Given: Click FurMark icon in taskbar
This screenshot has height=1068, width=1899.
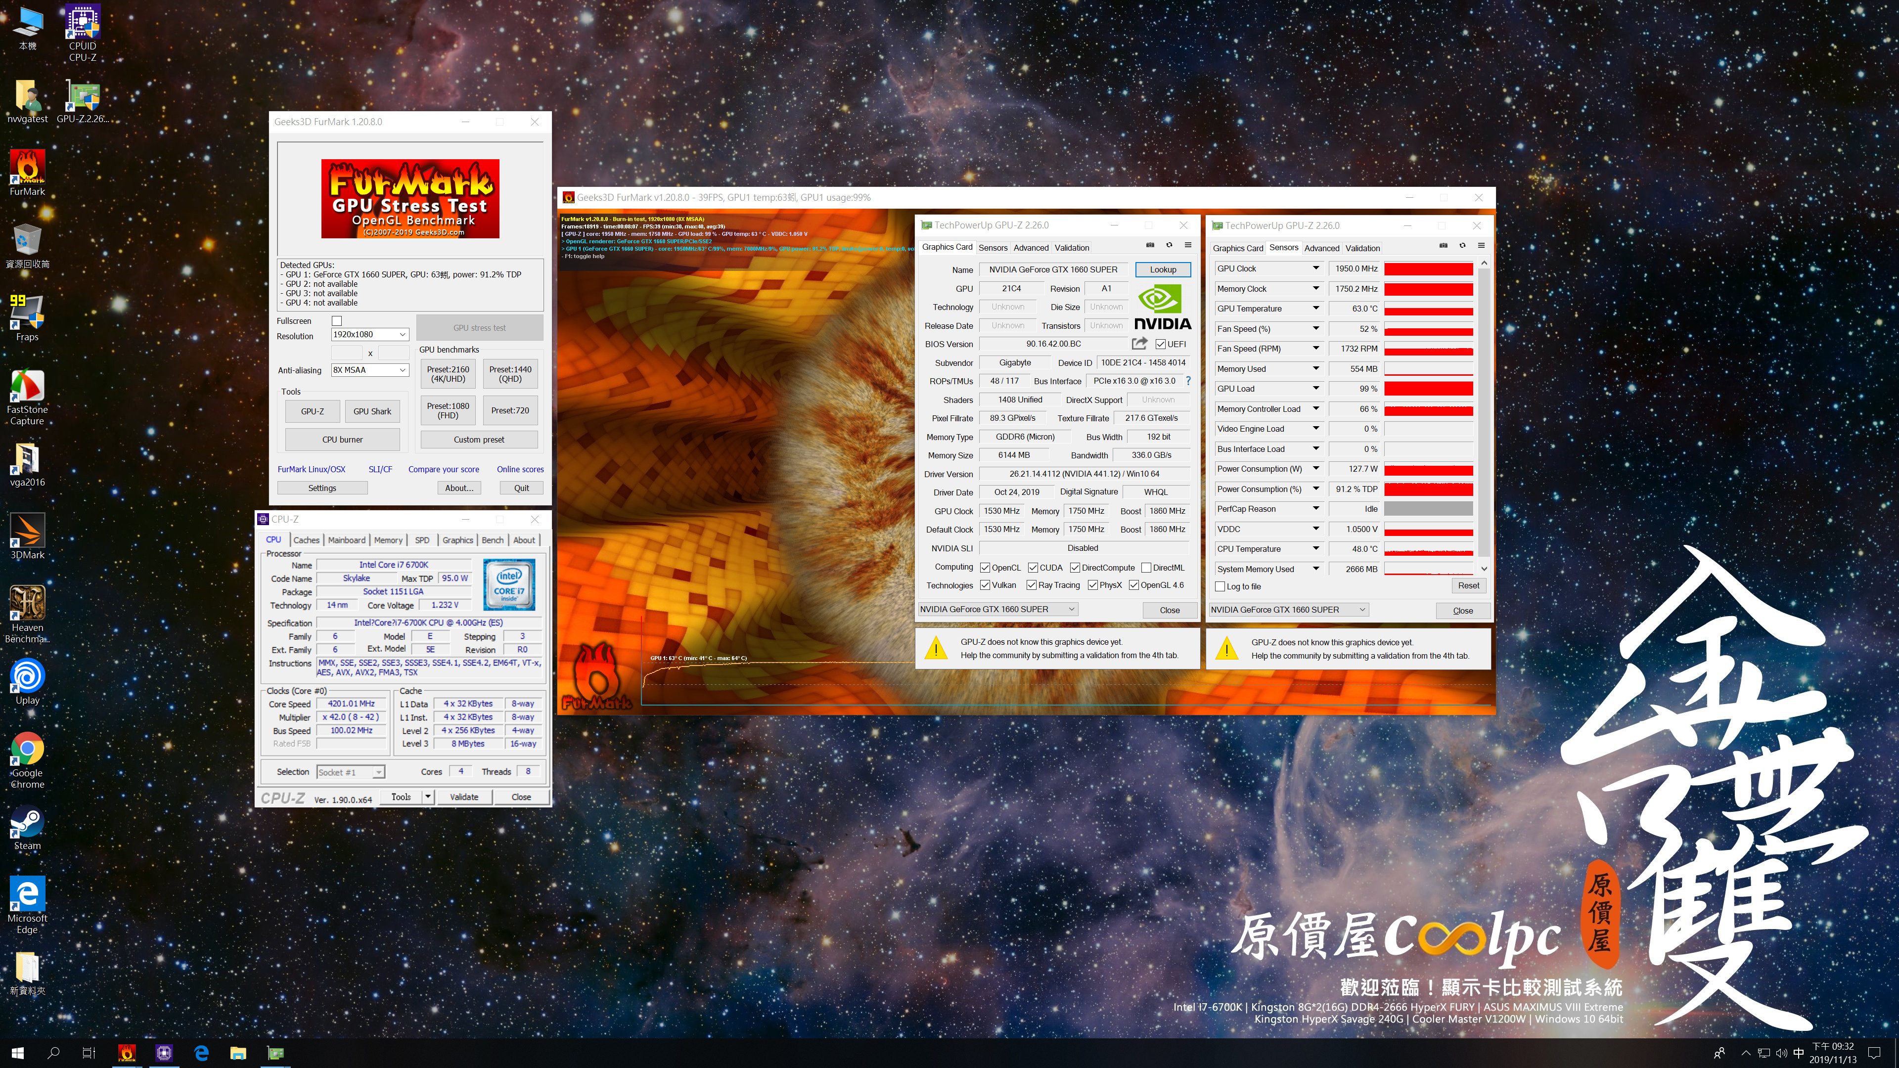Looking at the screenshot, I should click(127, 1053).
